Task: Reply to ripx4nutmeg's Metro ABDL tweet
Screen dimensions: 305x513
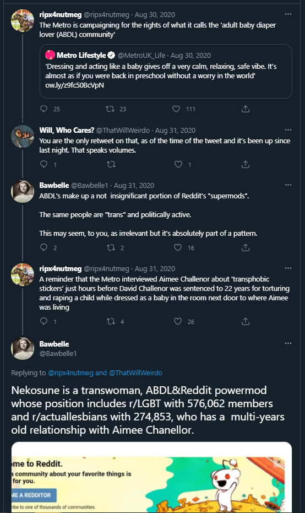Action: [x=44, y=109]
